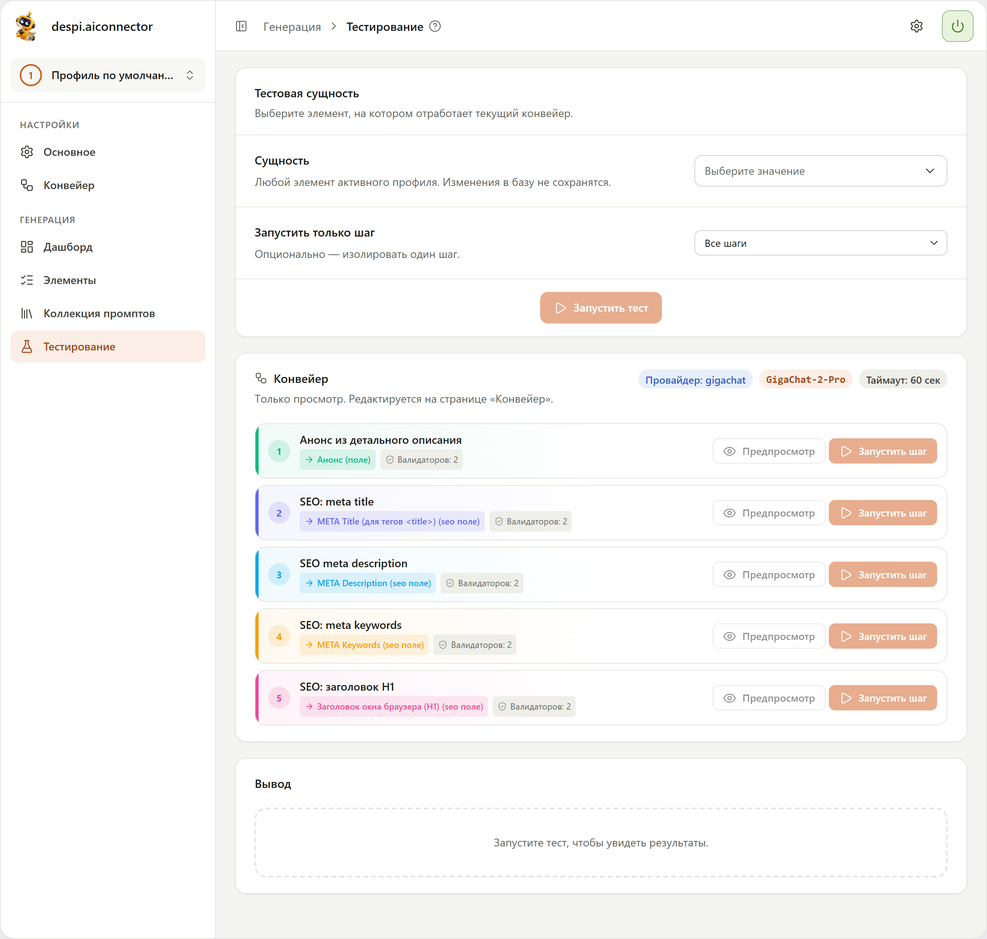Preview step 1 Анонс из детального описания
This screenshot has width=987, height=939.
pos(769,451)
